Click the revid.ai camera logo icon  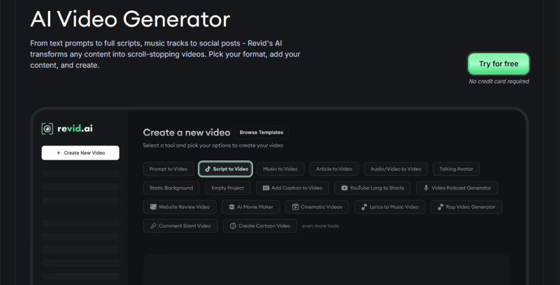tap(47, 129)
